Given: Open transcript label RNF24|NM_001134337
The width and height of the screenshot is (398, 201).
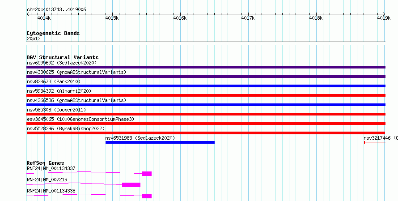Looking at the screenshot, I should coord(51,168).
